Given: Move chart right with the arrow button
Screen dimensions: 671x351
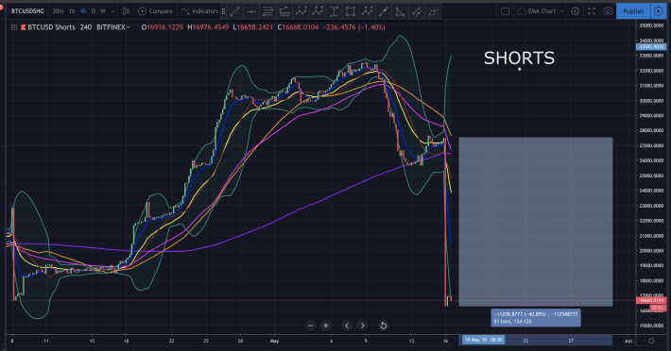Looking at the screenshot, I should (x=362, y=326).
